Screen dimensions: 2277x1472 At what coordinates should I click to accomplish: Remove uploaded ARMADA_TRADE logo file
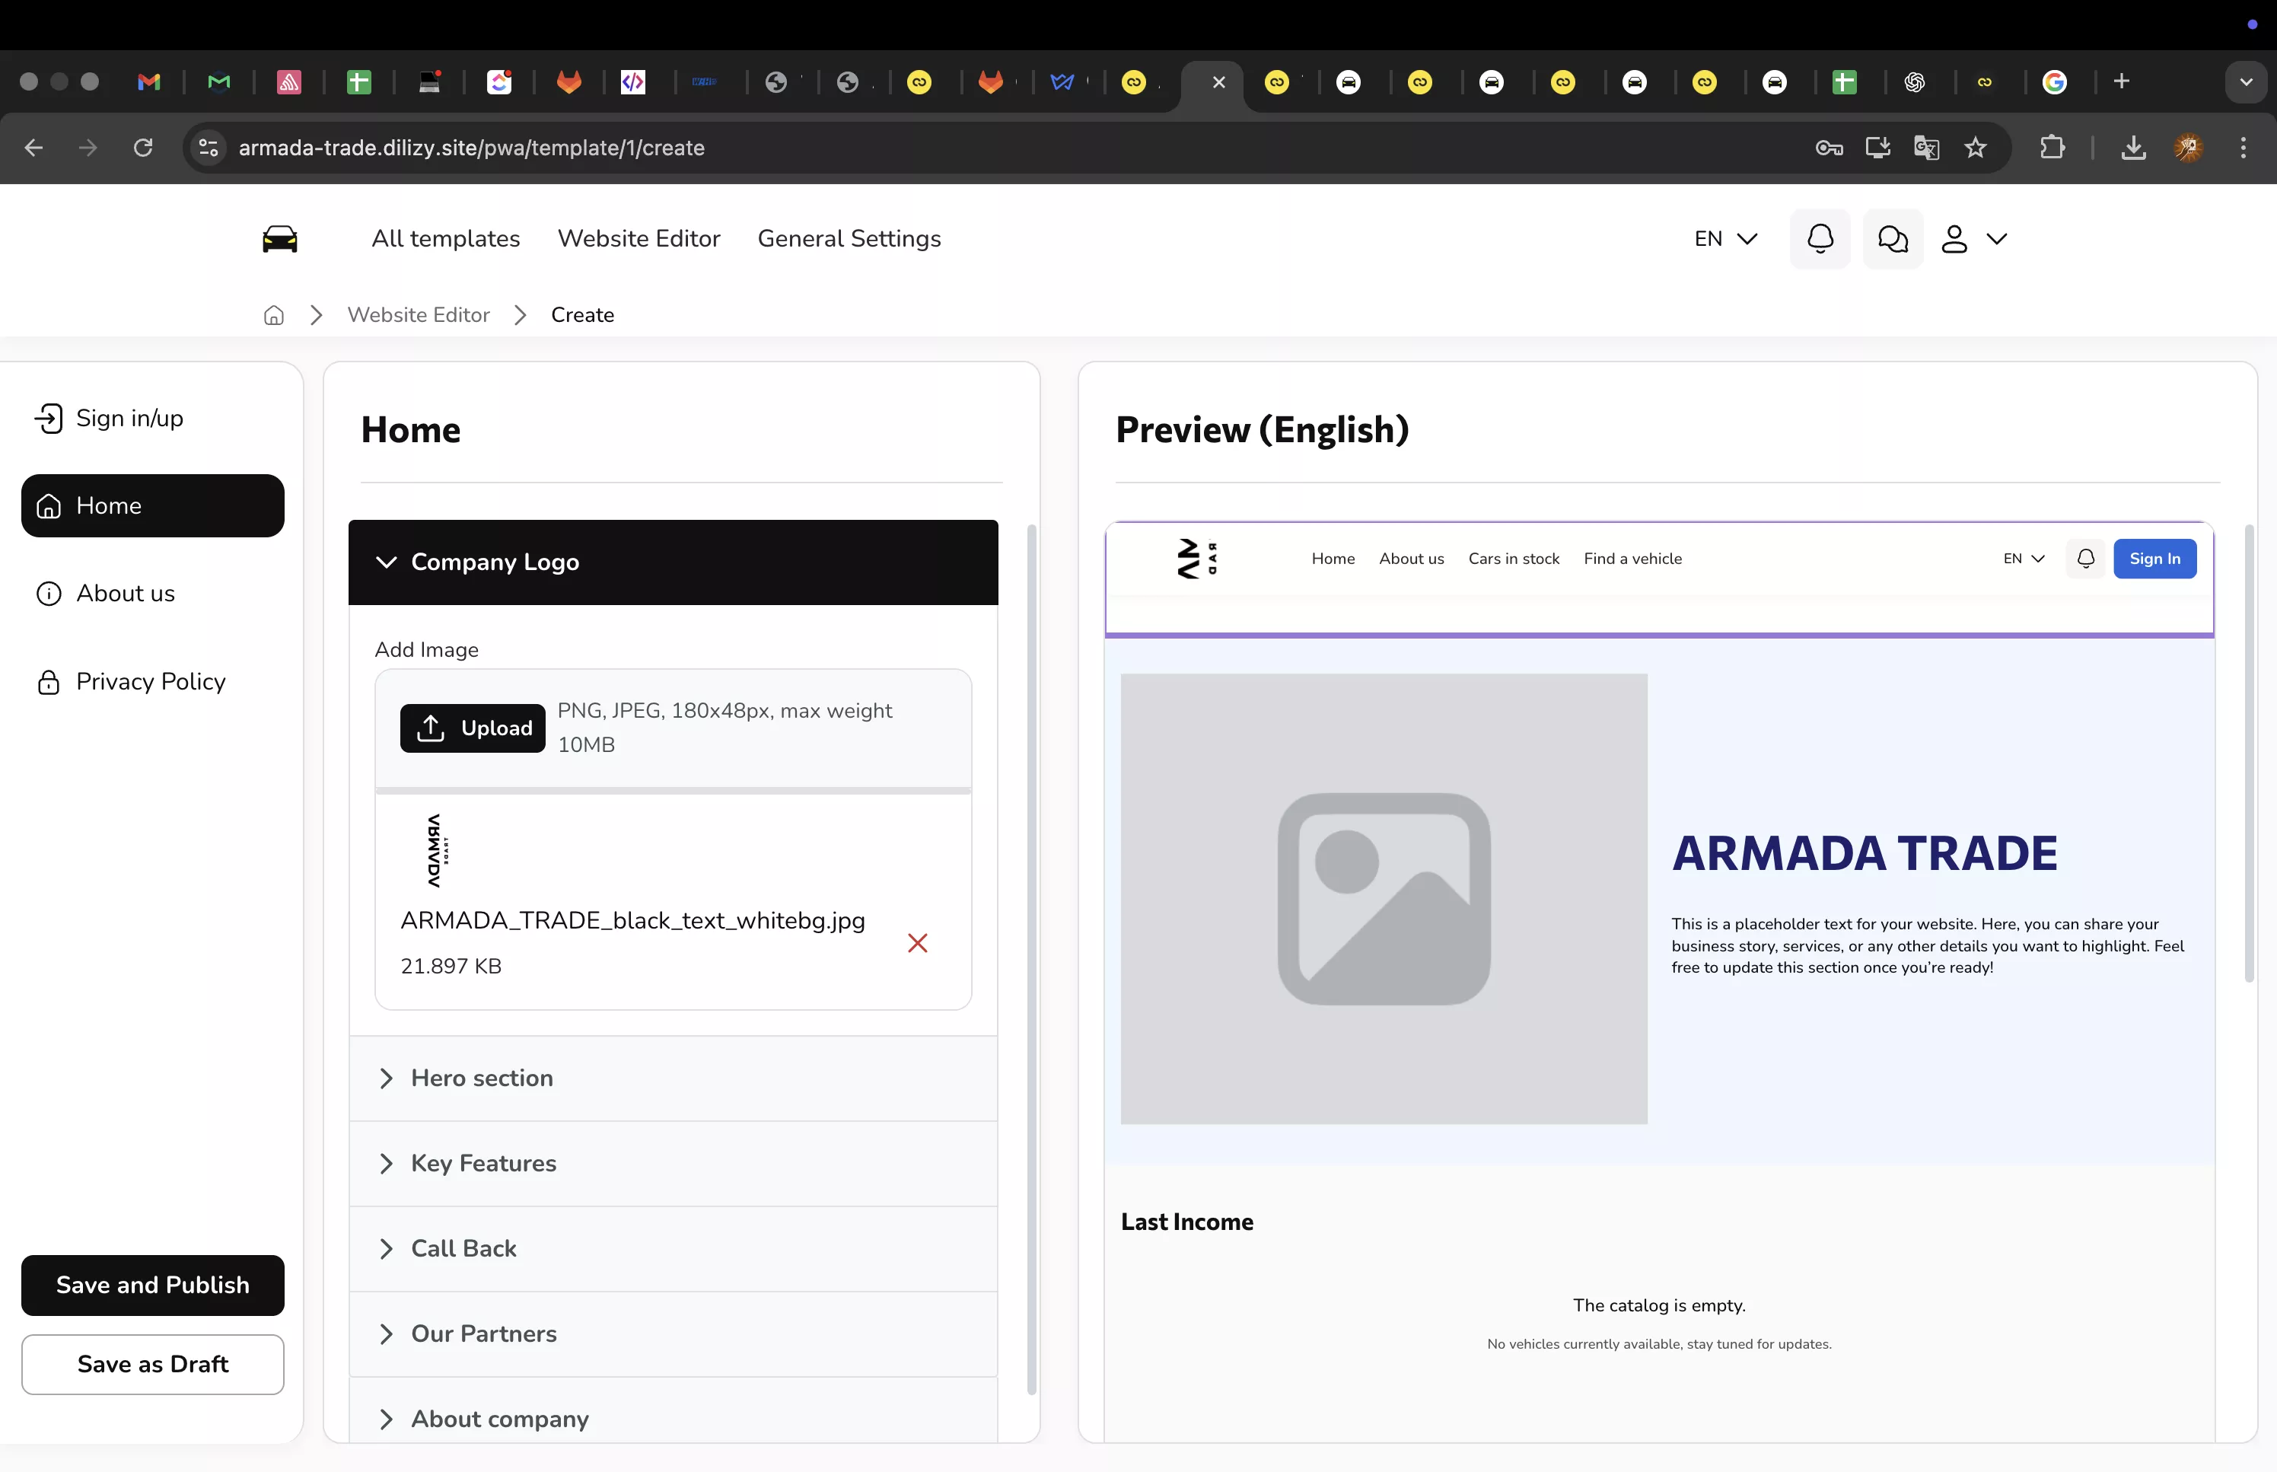click(917, 944)
